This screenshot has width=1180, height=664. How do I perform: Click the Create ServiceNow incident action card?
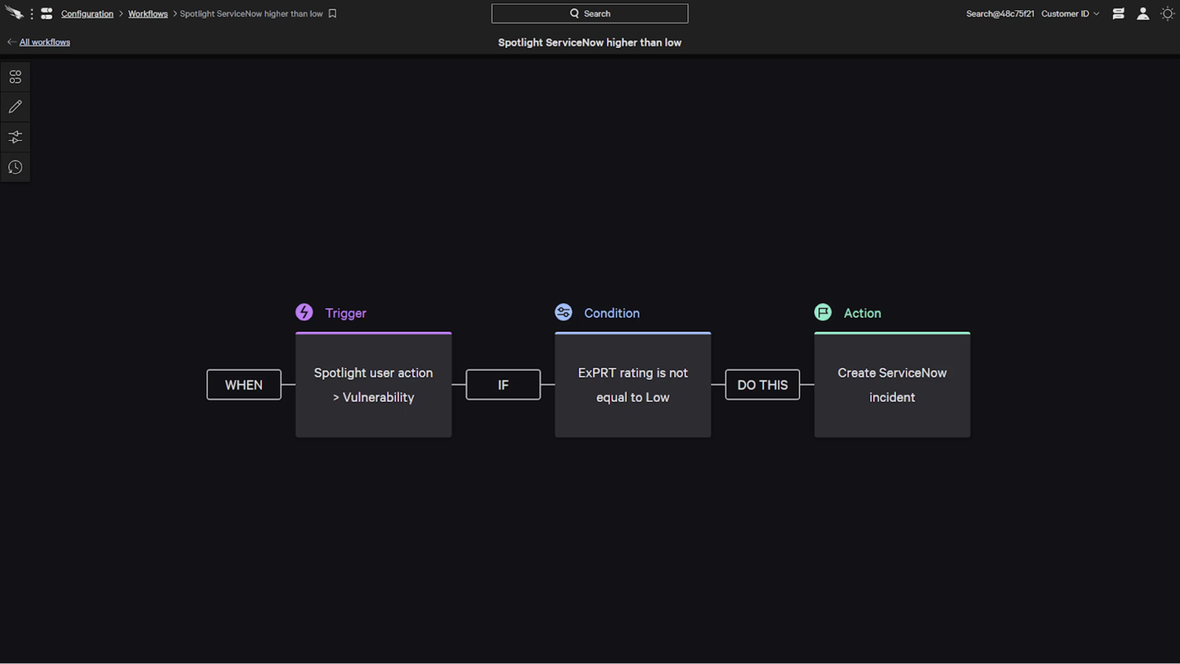891,385
